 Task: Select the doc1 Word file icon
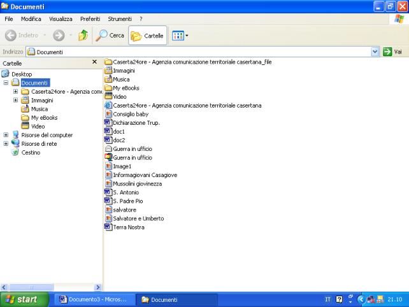[x=108, y=131]
